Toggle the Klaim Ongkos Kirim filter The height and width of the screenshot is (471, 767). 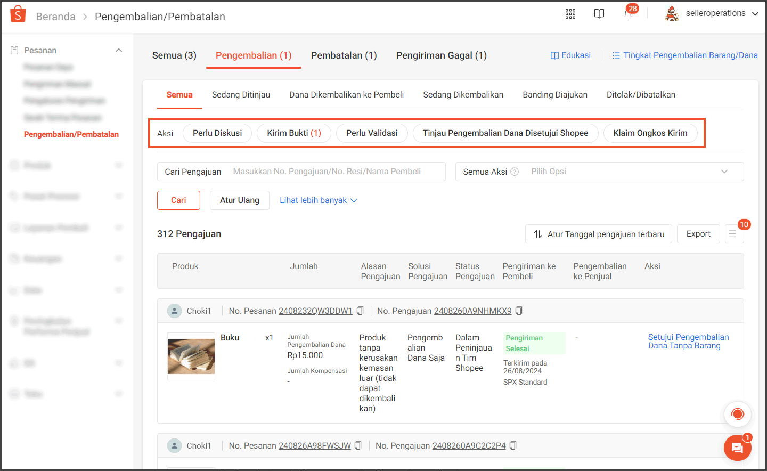coord(650,133)
